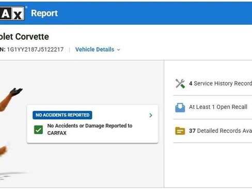Click the blue open recall envelope icon

(180, 107)
